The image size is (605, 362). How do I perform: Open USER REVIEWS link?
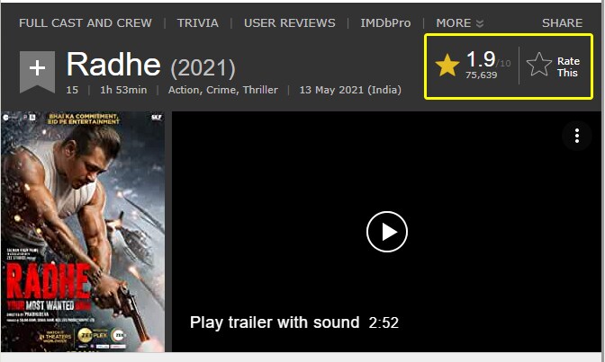289,23
